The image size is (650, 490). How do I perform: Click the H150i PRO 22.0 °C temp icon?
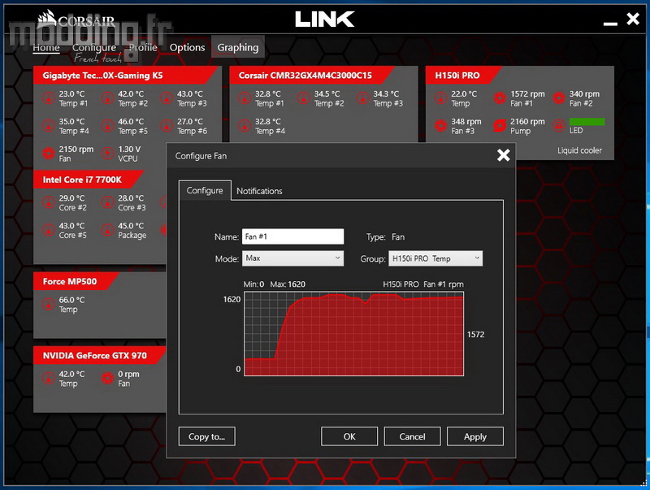440,98
